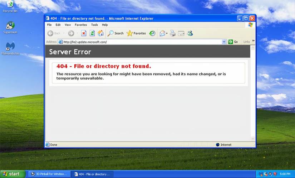Click the Links toolbar label
The height and width of the screenshot is (178, 295).
[x=246, y=42]
